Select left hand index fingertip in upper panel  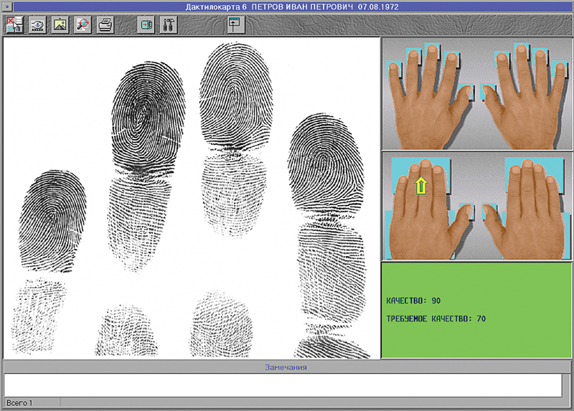451,56
